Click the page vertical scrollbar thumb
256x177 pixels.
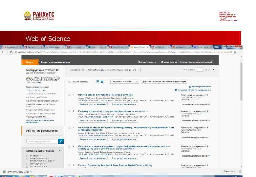point(241,82)
